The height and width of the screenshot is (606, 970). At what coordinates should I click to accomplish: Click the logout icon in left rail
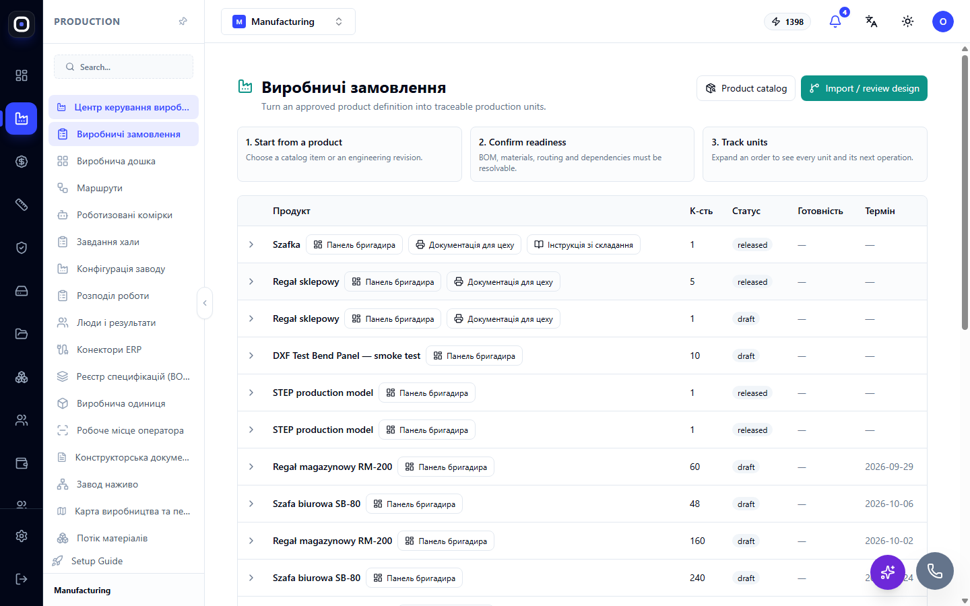click(x=22, y=579)
